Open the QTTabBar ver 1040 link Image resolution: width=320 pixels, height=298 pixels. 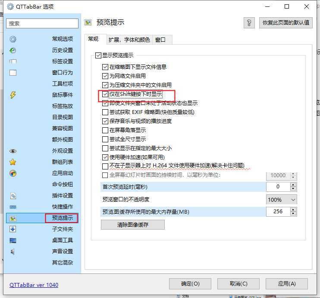(34, 285)
